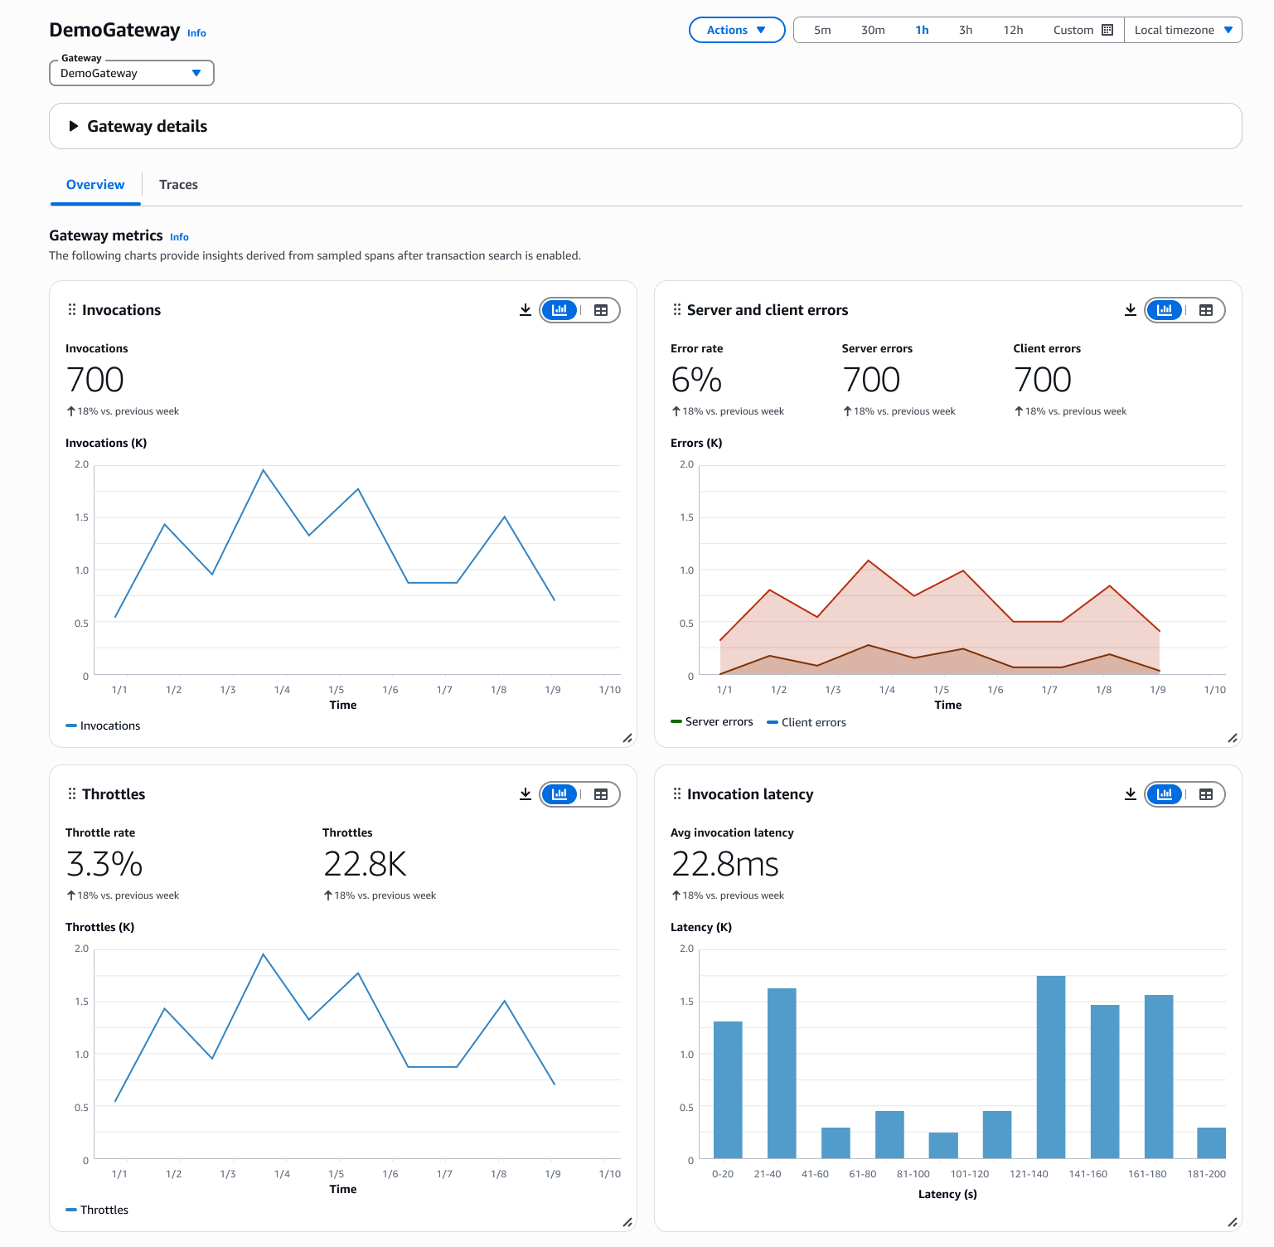Open the Local timezone dropdown
1274x1247 pixels.
(x=1182, y=30)
